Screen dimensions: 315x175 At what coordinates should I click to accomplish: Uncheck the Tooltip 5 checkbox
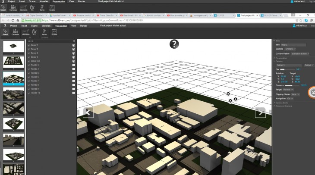29,73
